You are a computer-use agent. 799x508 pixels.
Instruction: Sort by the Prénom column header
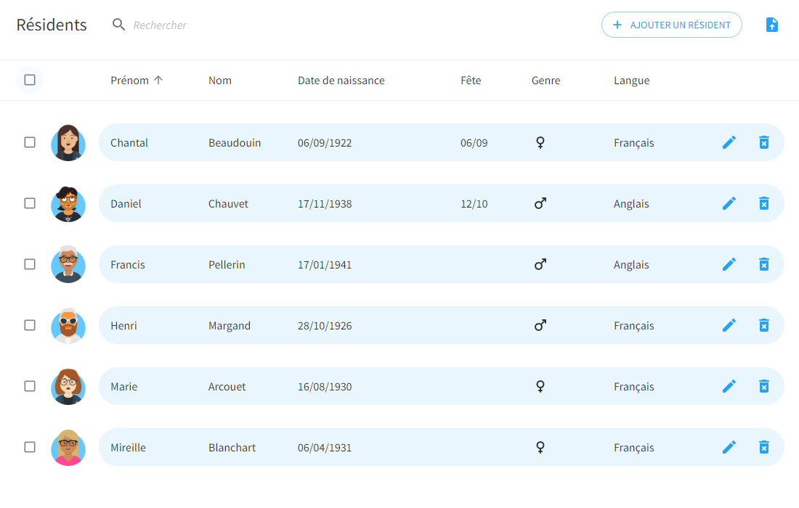pyautogui.click(x=130, y=81)
